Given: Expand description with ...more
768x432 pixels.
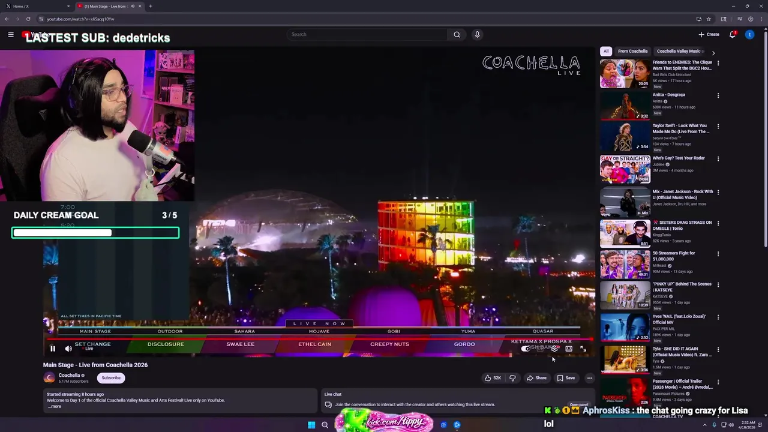Looking at the screenshot, I should click(x=54, y=406).
